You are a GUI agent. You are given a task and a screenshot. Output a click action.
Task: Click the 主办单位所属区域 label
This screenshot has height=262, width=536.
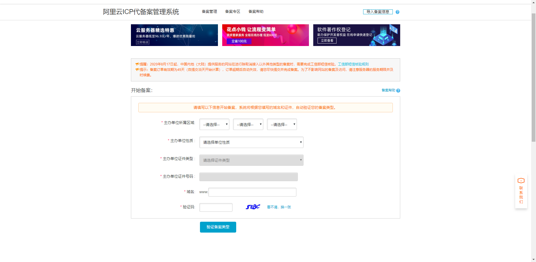pyautogui.click(x=179, y=123)
